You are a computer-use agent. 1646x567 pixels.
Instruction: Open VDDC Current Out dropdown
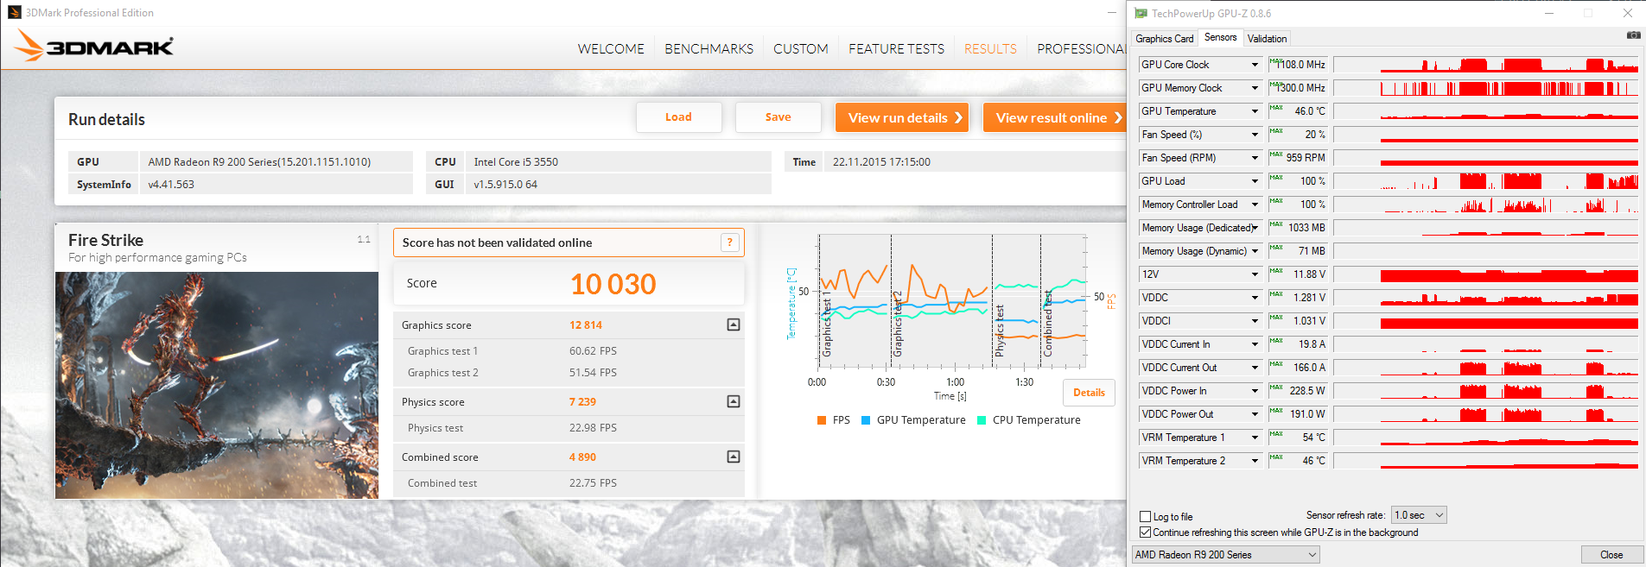tap(1255, 368)
